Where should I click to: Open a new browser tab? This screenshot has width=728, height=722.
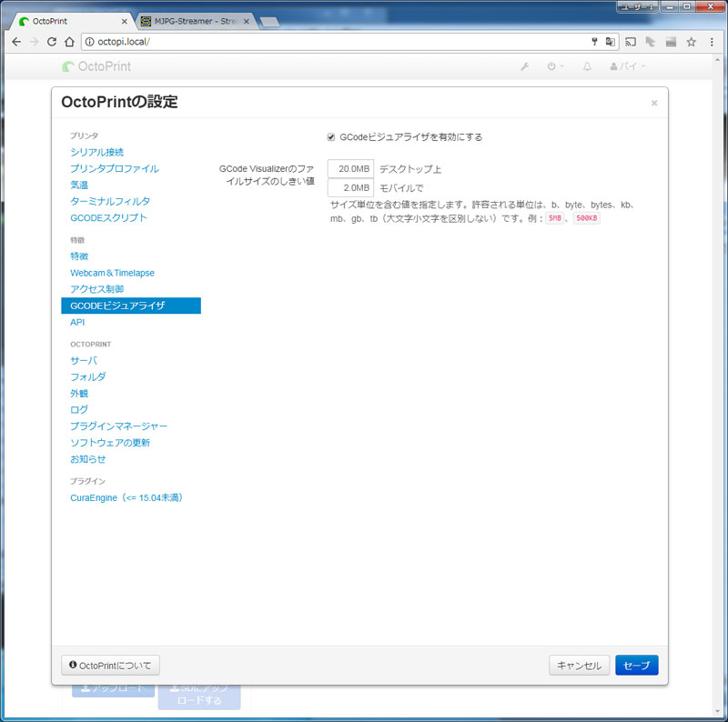tap(269, 22)
